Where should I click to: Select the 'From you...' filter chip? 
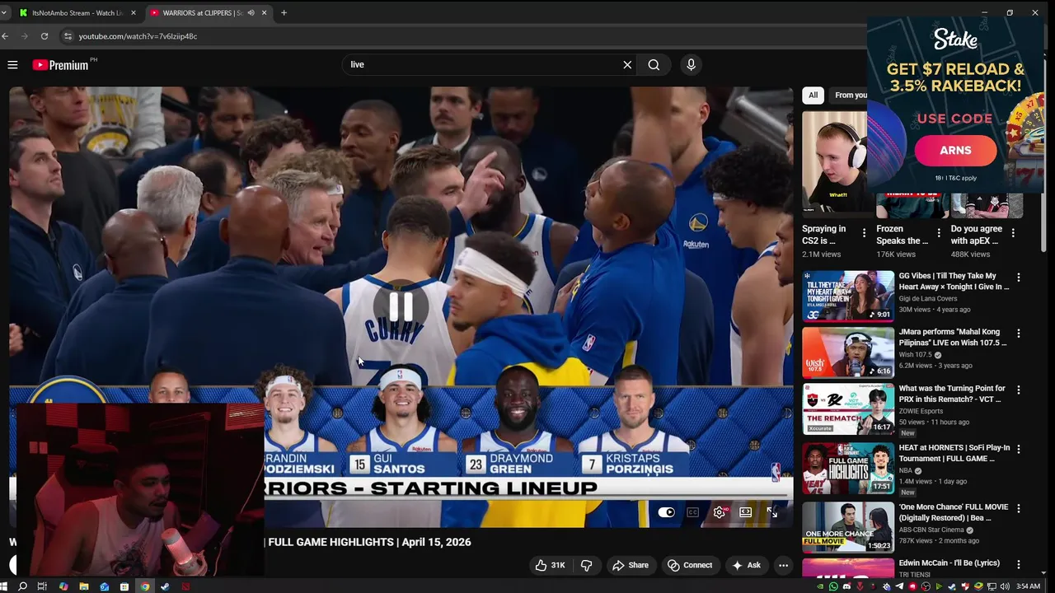coord(849,95)
